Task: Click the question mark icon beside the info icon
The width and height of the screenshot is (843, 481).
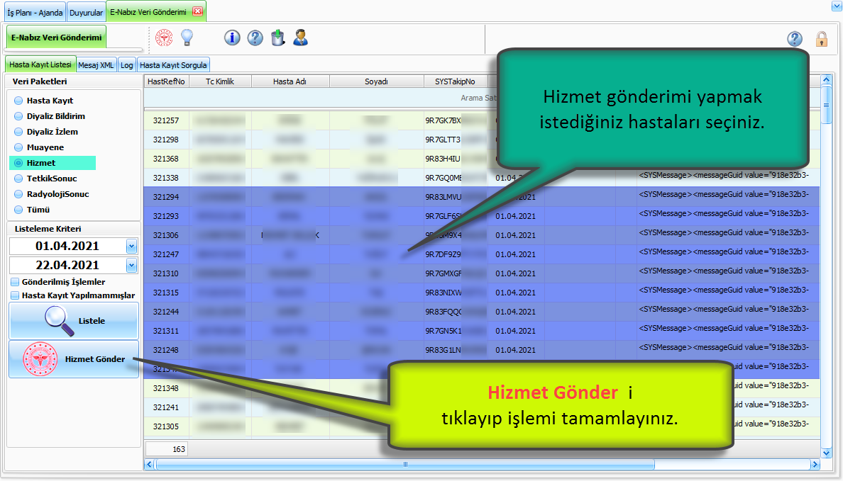Action: point(255,38)
